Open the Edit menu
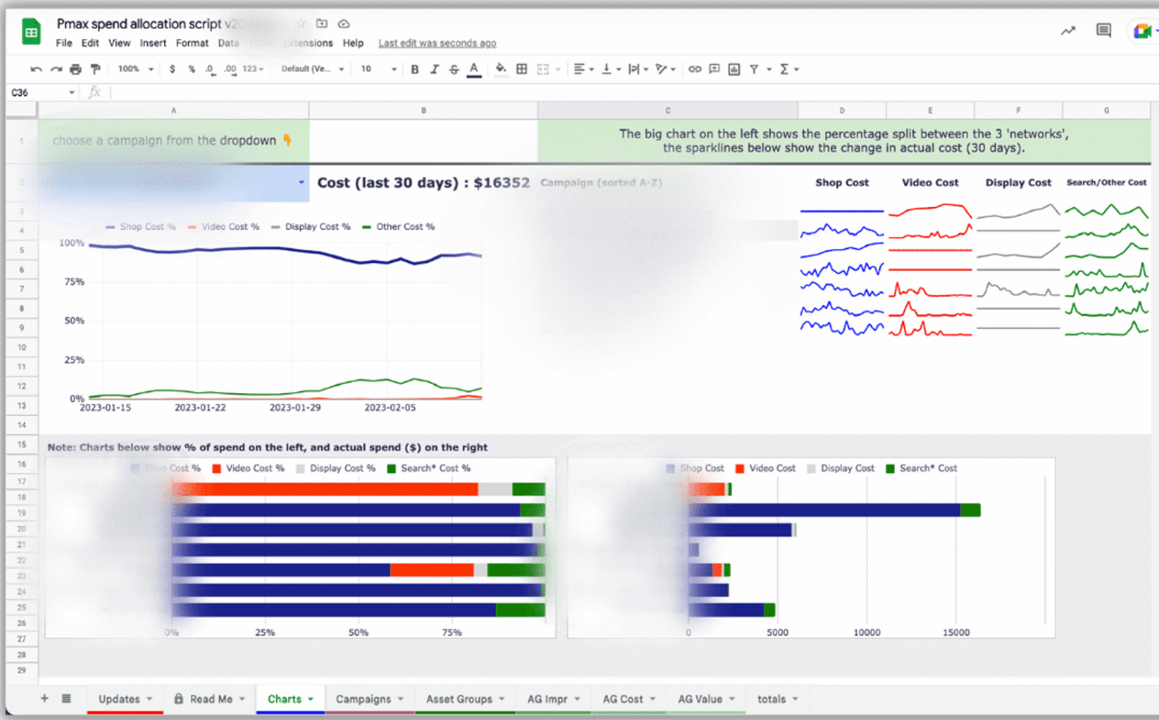1159x720 pixels. click(90, 43)
